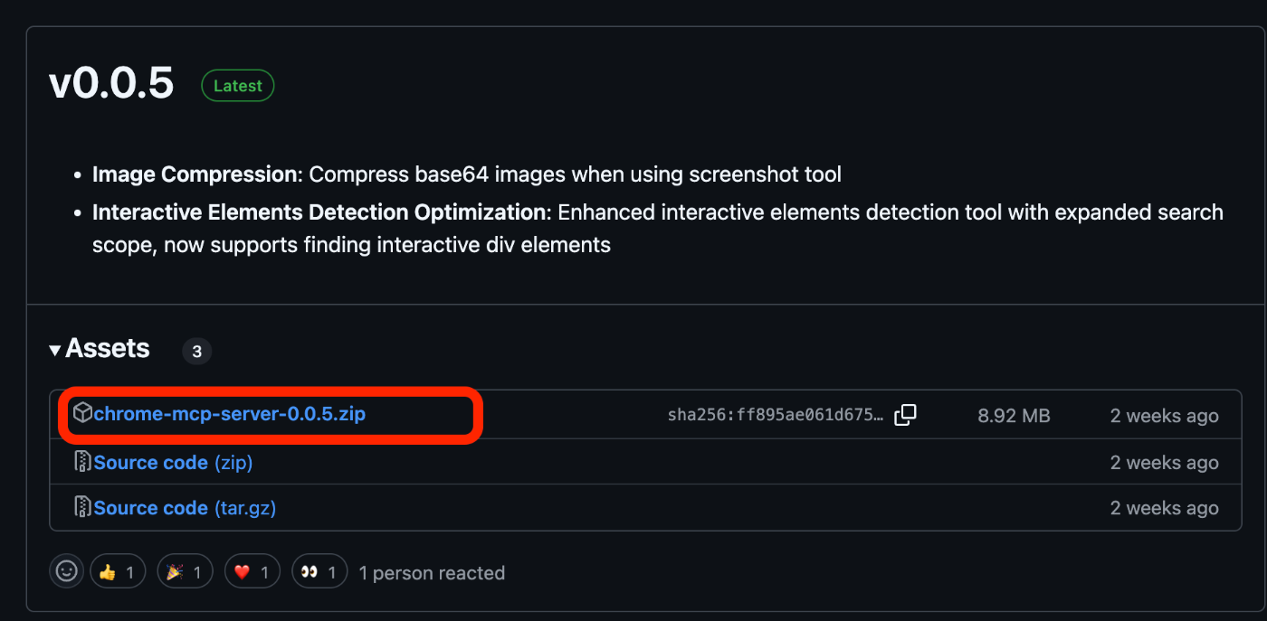Download chrome-mcp-server-0.0.5.zip
Viewport: 1267px width, 621px height.
[229, 414]
